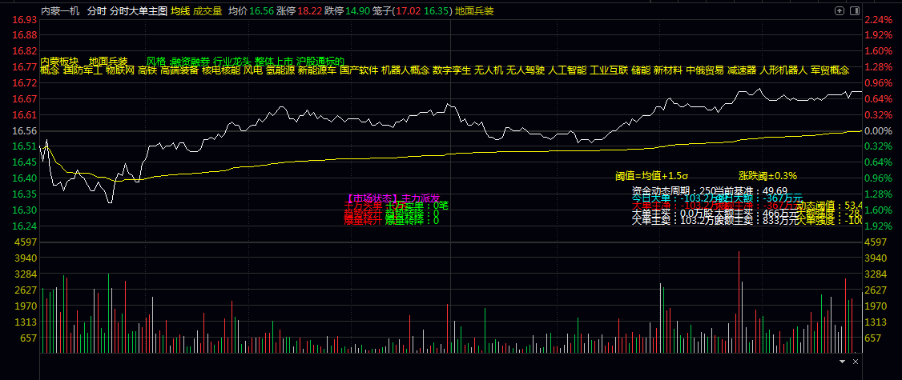902x380 pixels.
Task: Open the 风电 concept tag
Action: (x=252, y=70)
